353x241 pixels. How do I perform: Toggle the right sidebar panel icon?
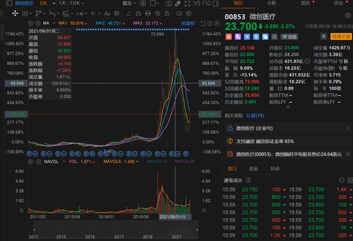coord(216,3)
